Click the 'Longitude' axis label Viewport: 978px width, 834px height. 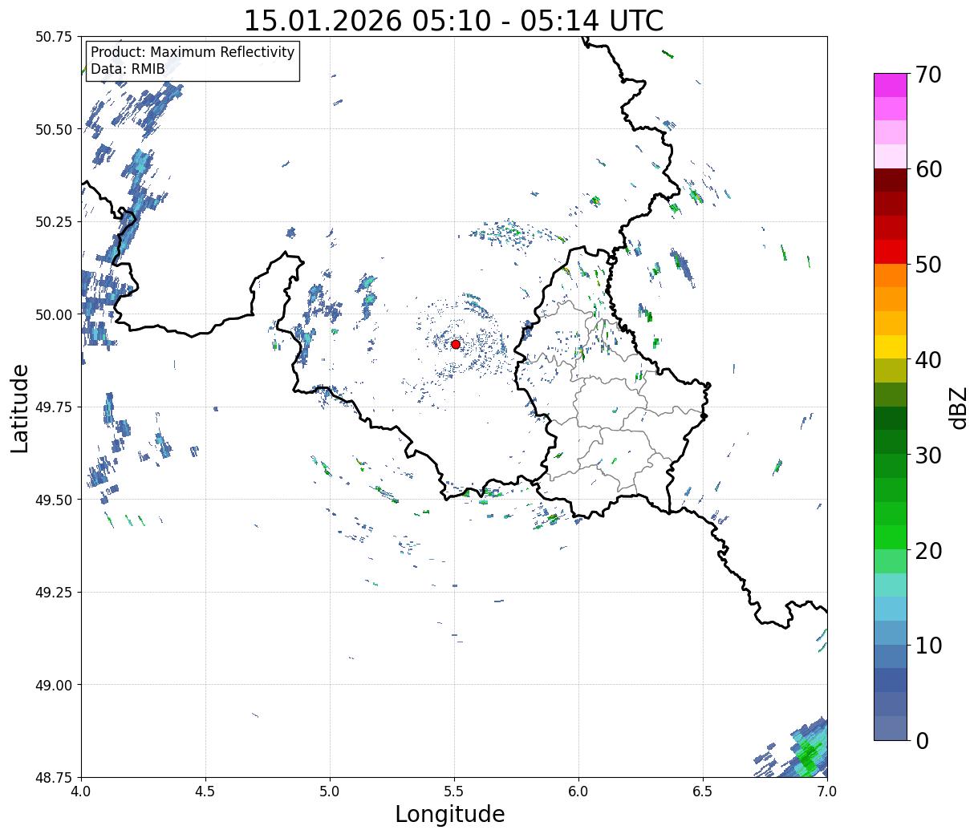[450, 814]
